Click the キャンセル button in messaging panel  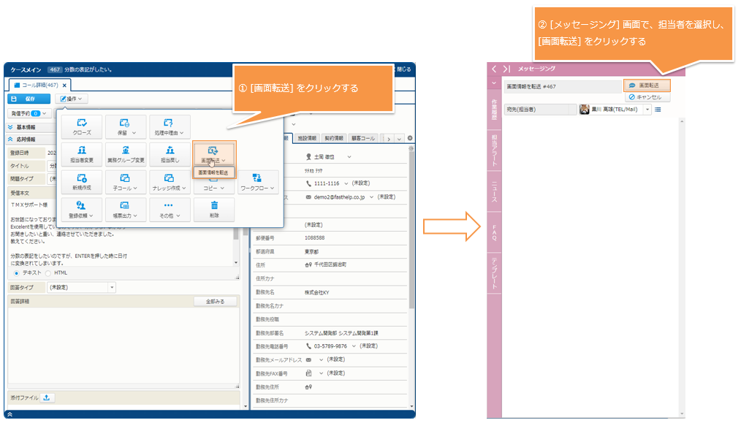pyautogui.click(x=645, y=96)
